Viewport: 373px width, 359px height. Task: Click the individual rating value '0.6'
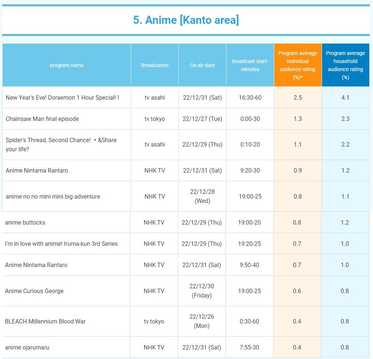pyautogui.click(x=297, y=291)
